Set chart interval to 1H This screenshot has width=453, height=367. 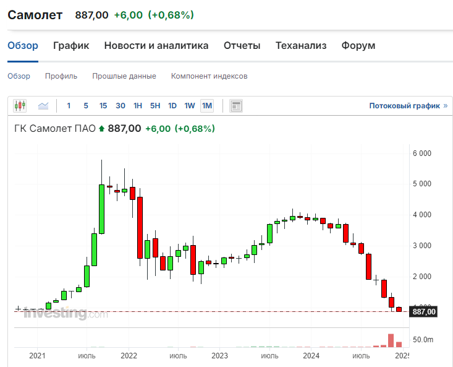pyautogui.click(x=138, y=106)
